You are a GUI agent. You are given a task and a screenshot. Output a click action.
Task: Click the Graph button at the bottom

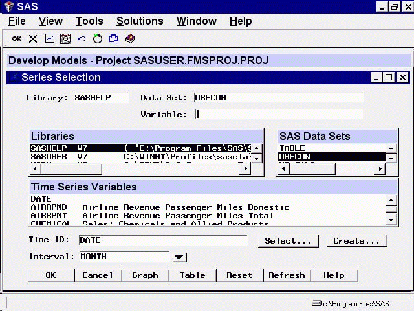click(x=145, y=275)
